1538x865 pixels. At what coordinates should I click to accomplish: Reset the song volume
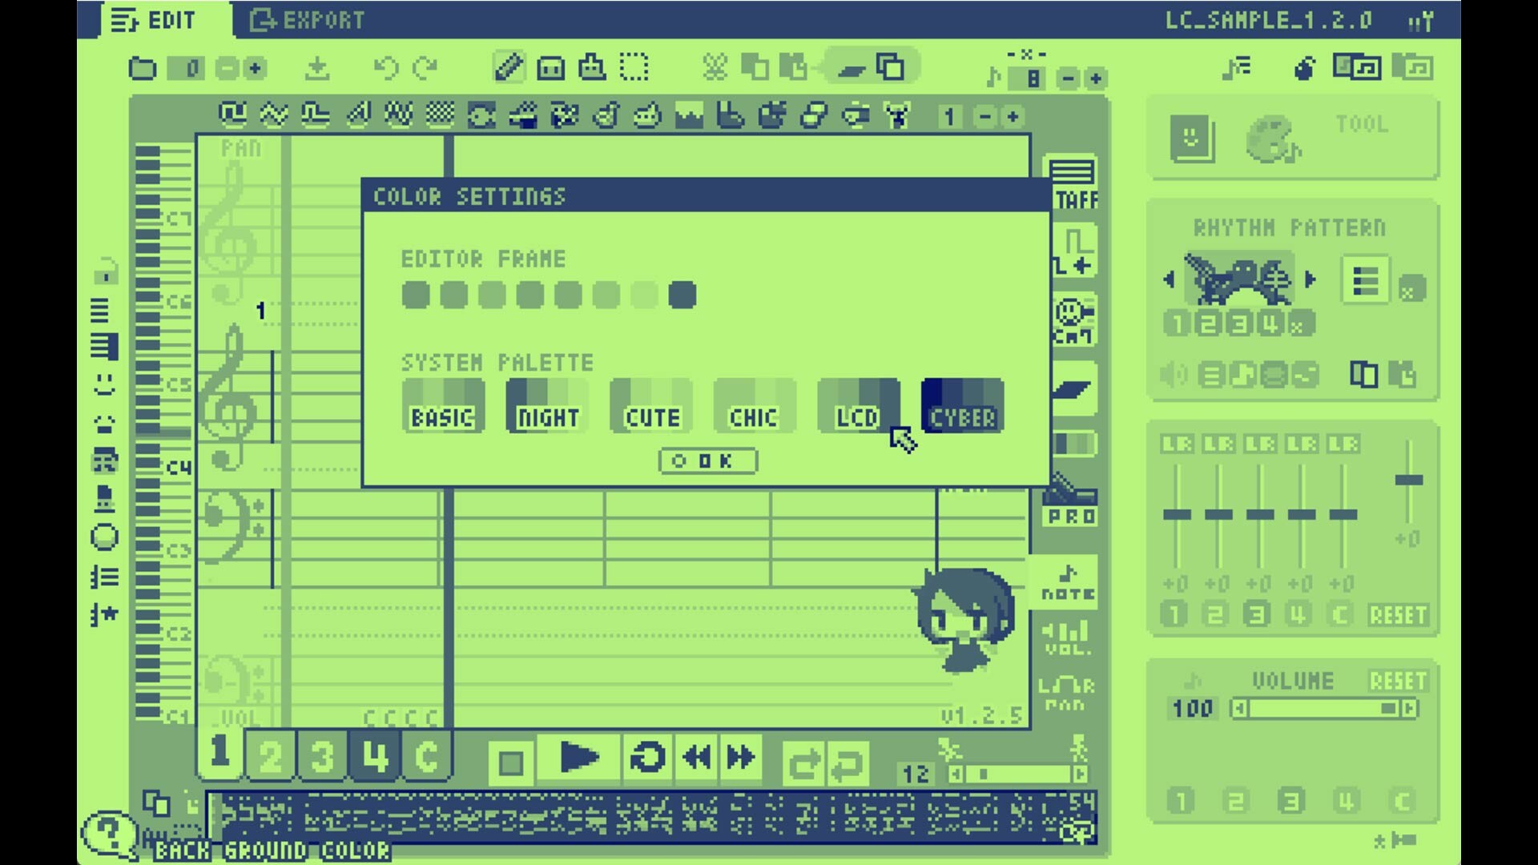1399,681
